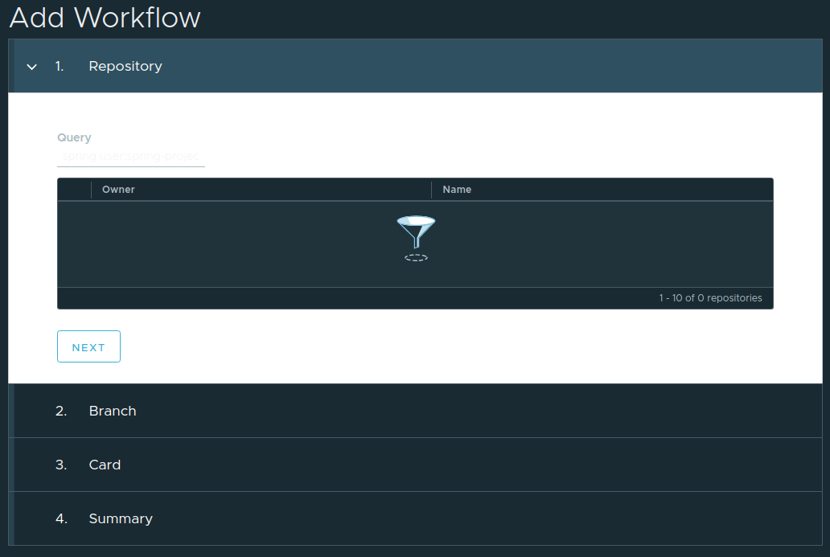Click the Add Workflow page heading
This screenshot has width=830, height=557.
click(105, 18)
